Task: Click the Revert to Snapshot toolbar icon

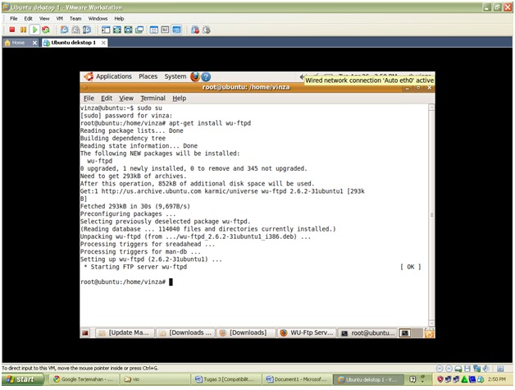Action: pos(76,30)
